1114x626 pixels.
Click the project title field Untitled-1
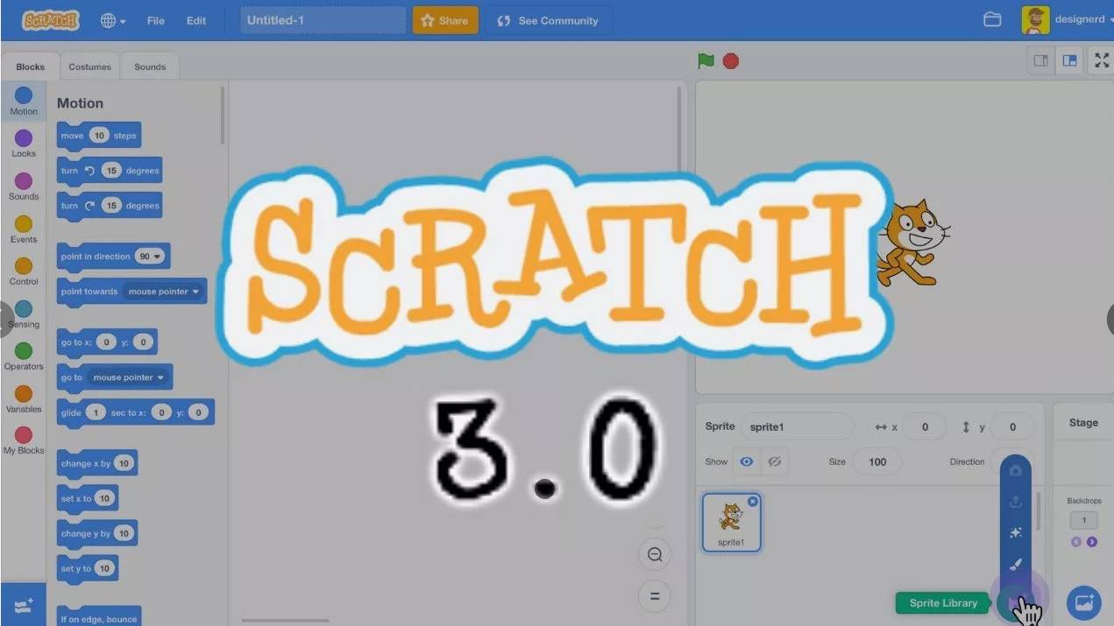pyautogui.click(x=323, y=20)
